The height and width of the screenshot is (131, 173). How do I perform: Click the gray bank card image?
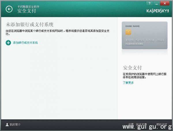pyautogui.click(x=144, y=35)
